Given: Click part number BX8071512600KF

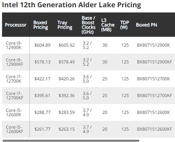Looking at the screenshot, I should coord(154,129).
